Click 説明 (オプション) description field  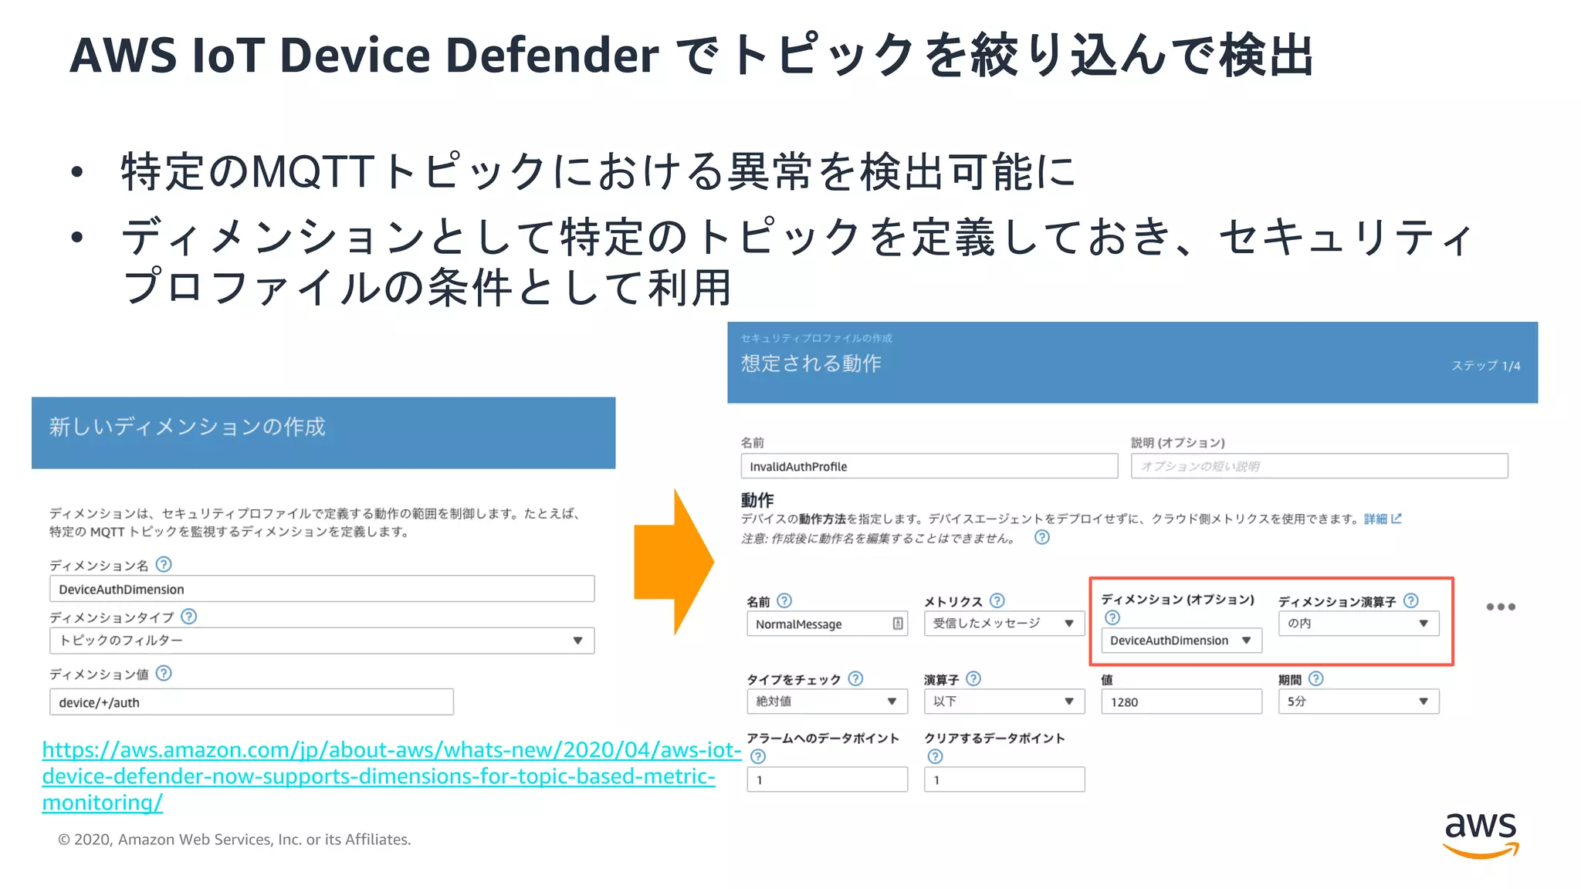(x=1319, y=466)
